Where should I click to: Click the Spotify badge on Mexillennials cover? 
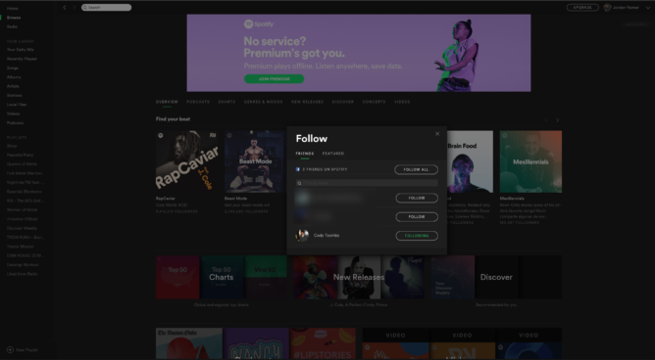coord(504,135)
